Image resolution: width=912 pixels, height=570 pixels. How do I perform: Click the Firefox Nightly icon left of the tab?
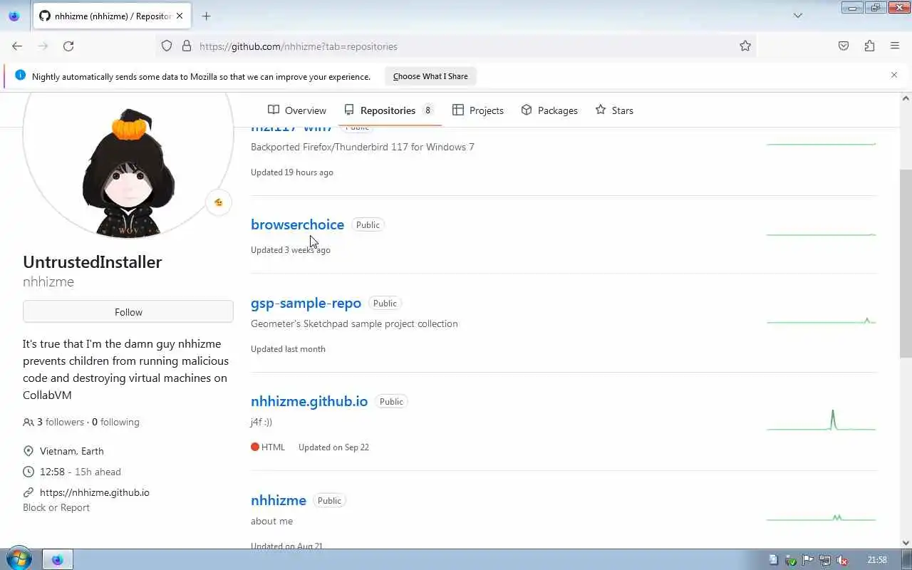[14, 16]
